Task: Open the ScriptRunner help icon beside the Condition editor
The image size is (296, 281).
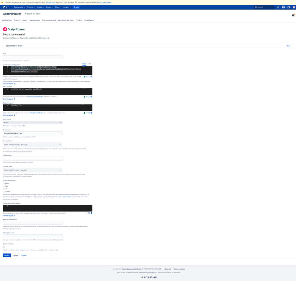Action: coord(91,77)
